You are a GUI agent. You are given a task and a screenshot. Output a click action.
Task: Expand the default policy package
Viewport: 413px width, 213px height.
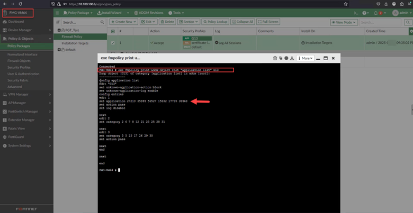point(59,50)
